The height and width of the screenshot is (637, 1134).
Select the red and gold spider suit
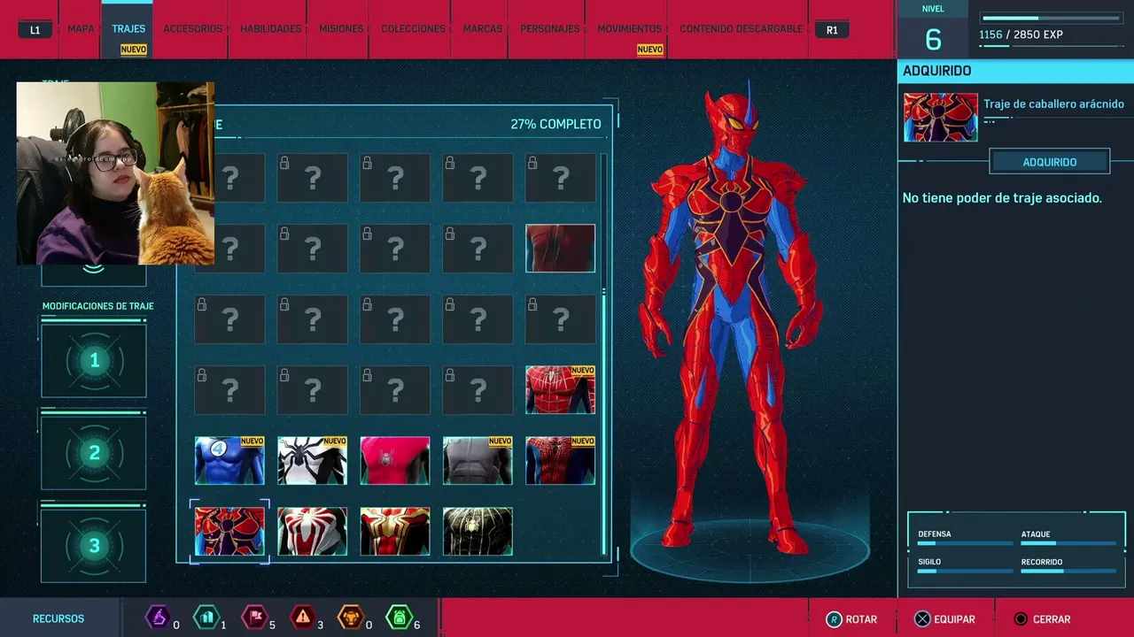(x=395, y=531)
